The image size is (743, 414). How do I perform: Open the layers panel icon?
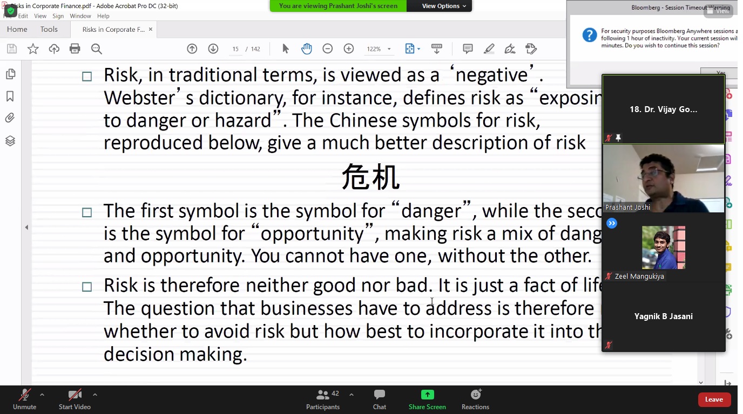[10, 141]
